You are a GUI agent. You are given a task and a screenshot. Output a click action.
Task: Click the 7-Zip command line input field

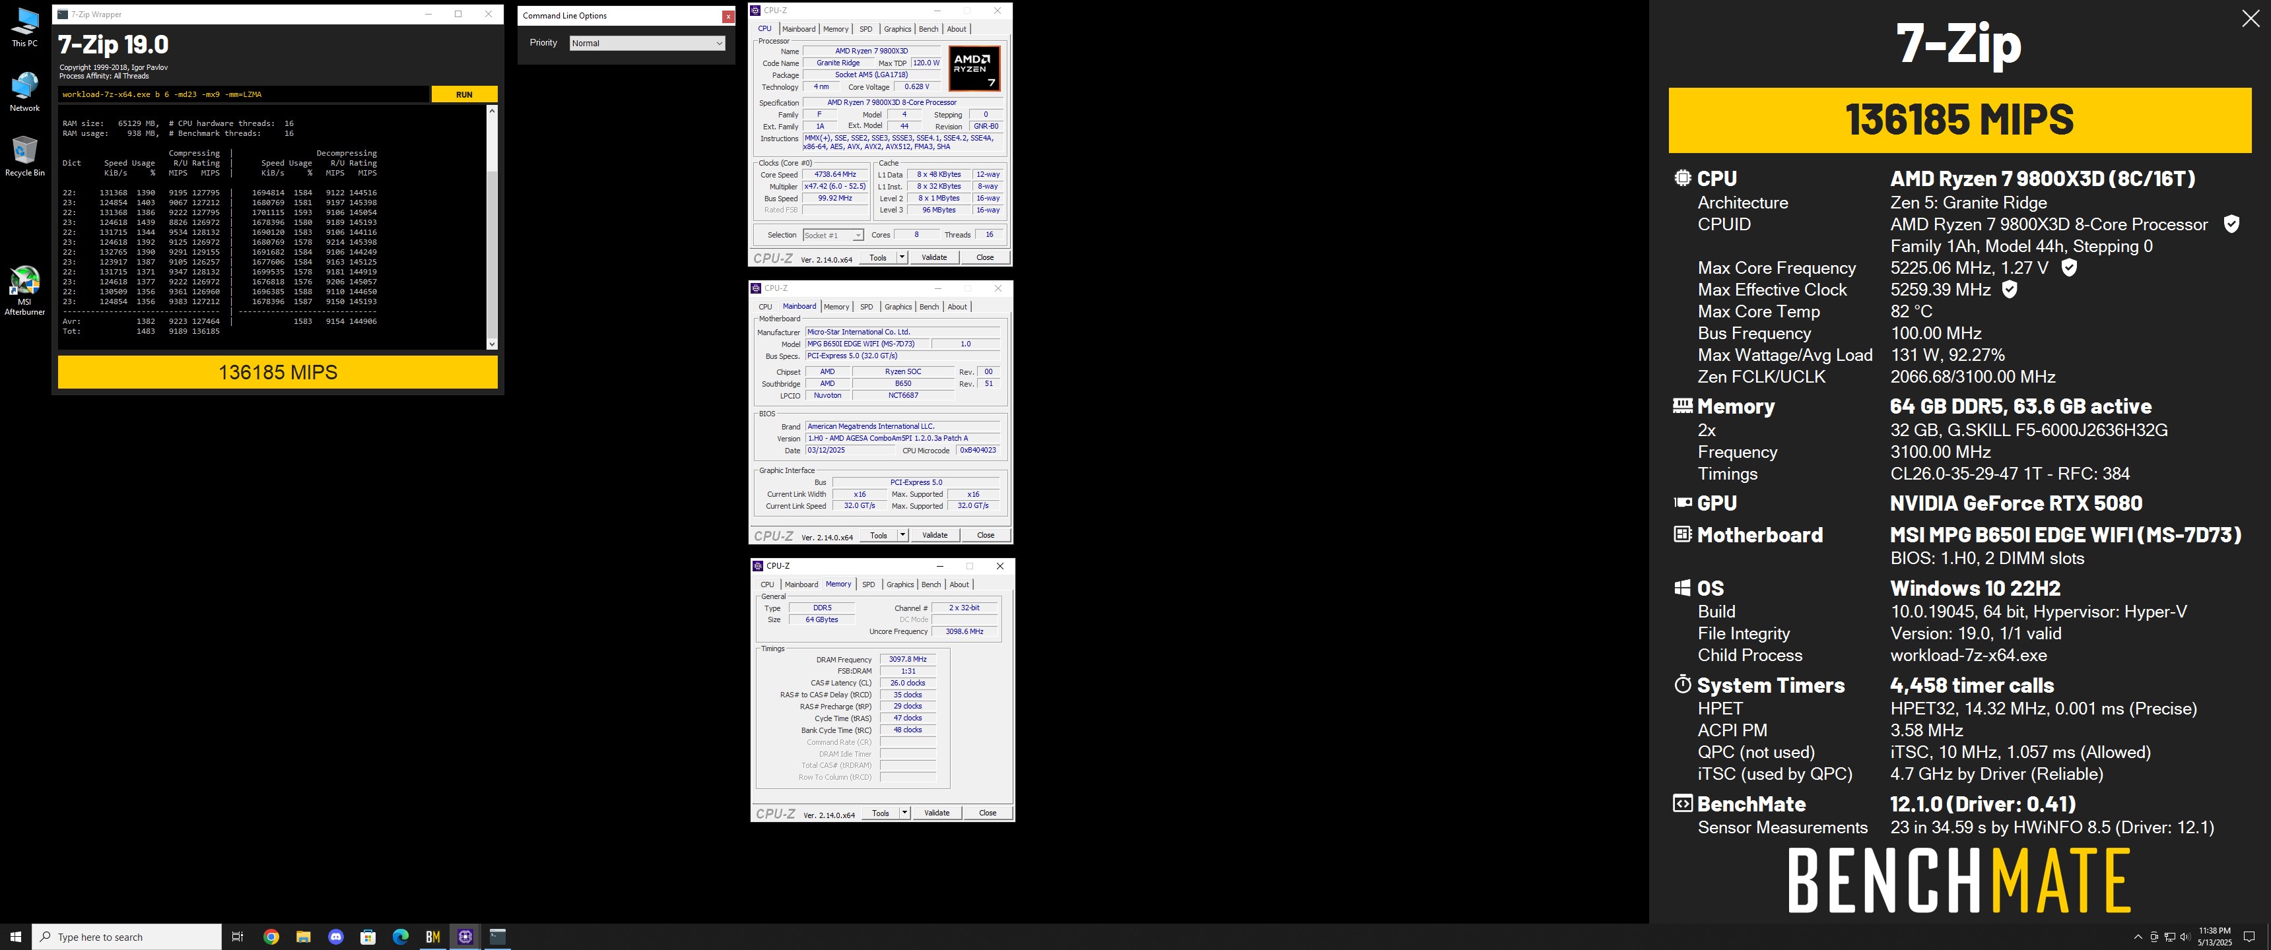pyautogui.click(x=244, y=94)
